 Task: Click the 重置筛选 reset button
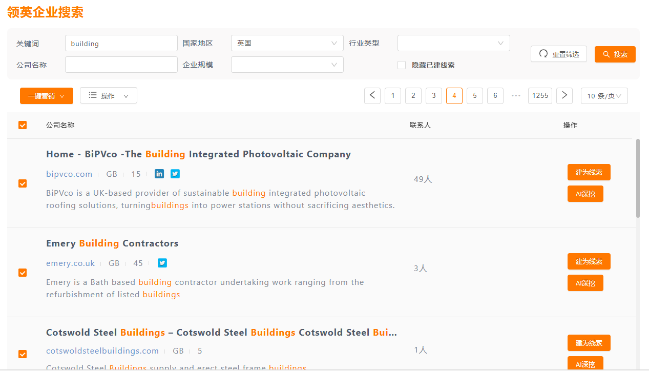click(559, 54)
